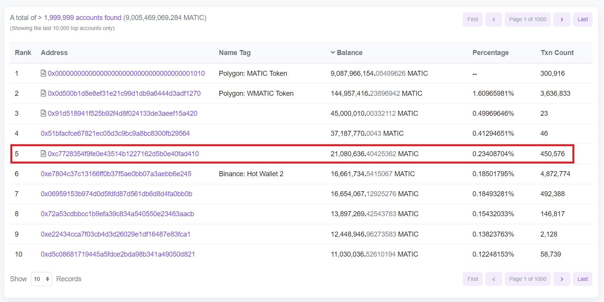The image size is (604, 302).
Task: Click bottom previous page arrow
Action: [x=494, y=279]
